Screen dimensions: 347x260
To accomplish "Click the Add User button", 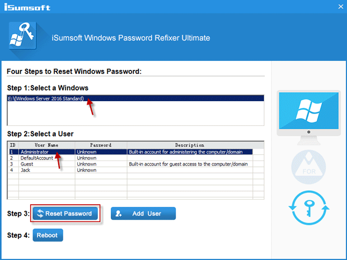I will pos(143,214).
